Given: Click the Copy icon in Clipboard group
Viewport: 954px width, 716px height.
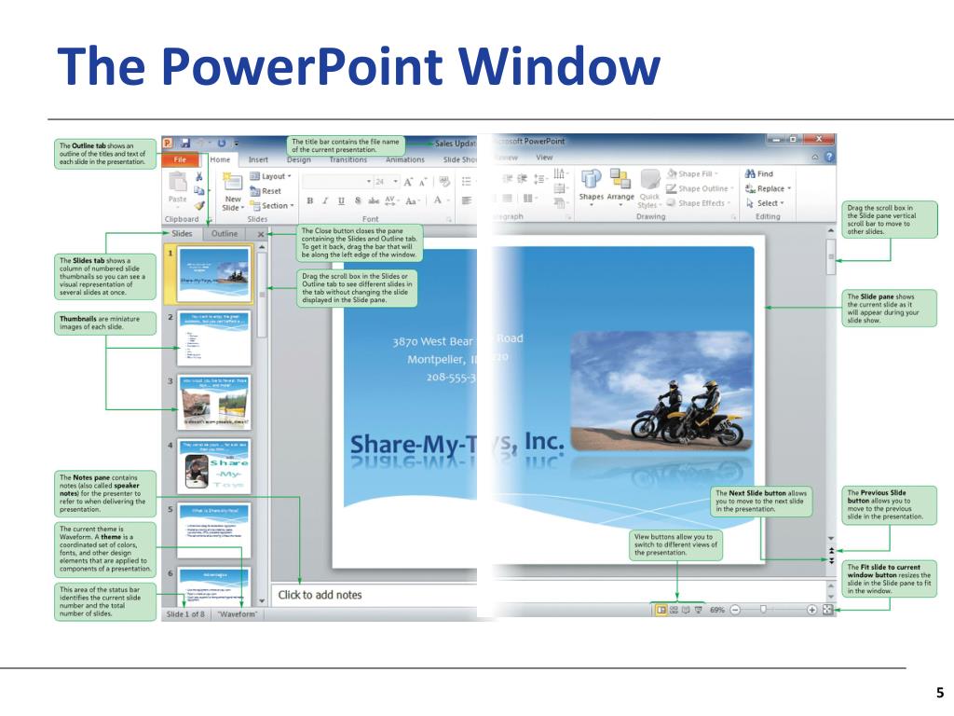Looking at the screenshot, I should pyautogui.click(x=199, y=190).
